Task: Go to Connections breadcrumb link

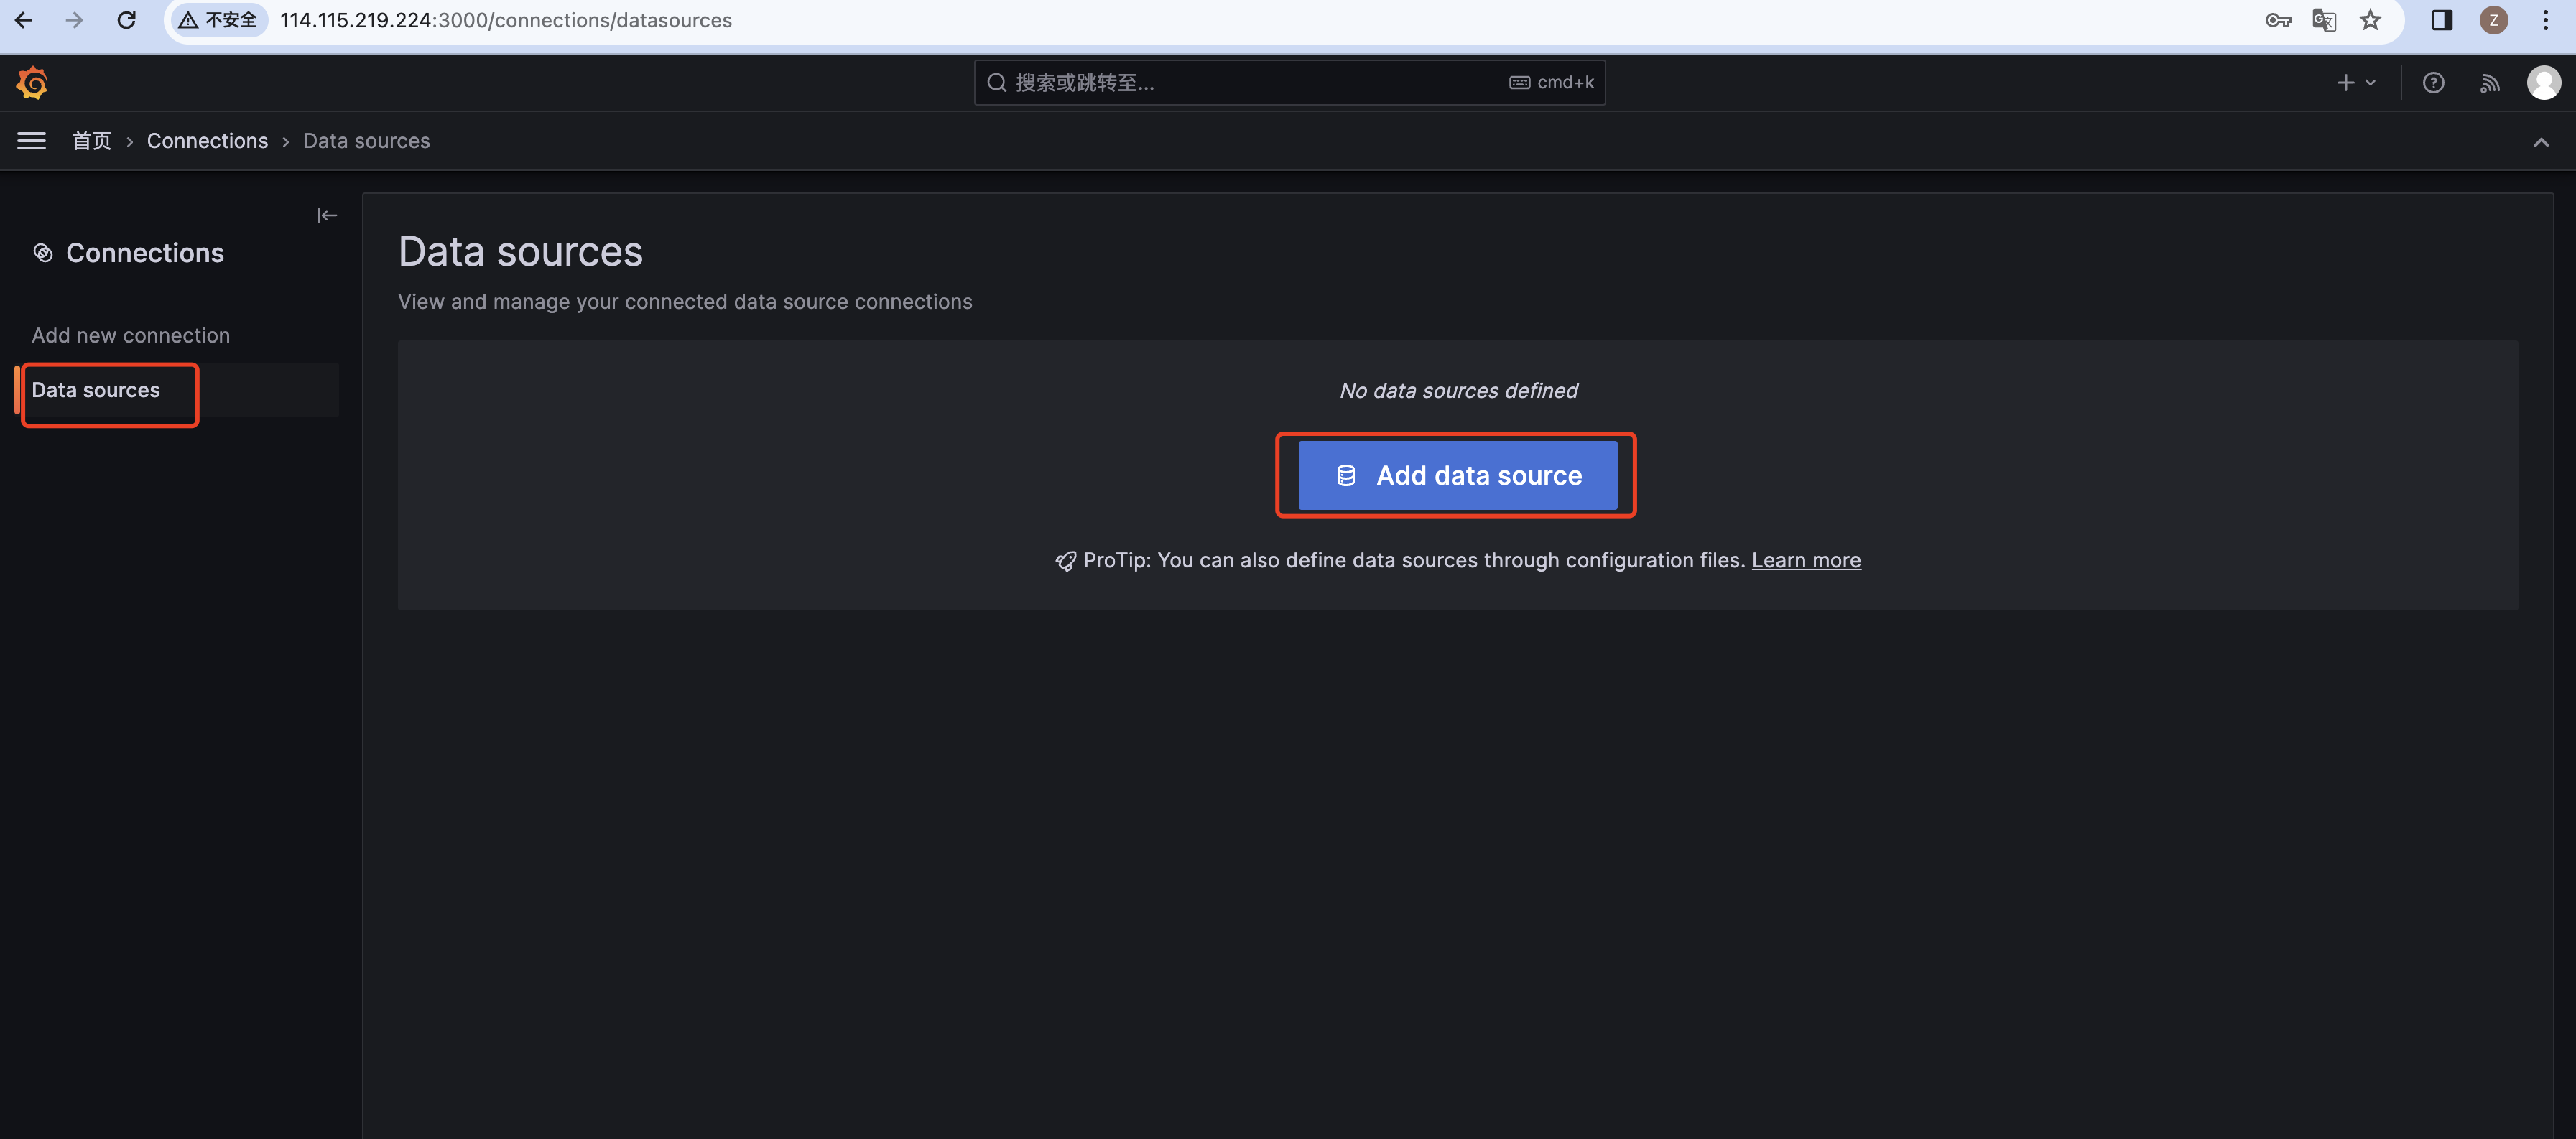Action: [207, 141]
